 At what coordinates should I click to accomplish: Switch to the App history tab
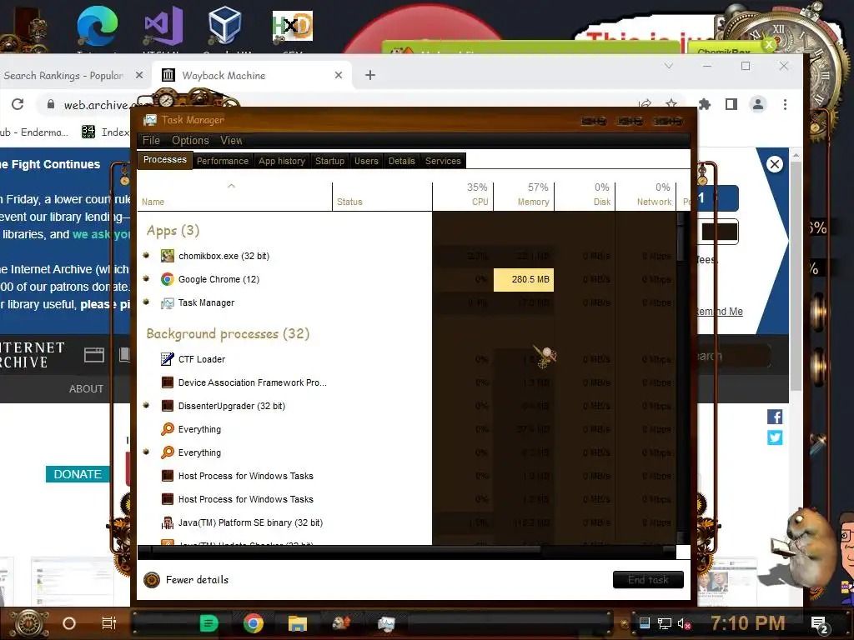coord(282,161)
